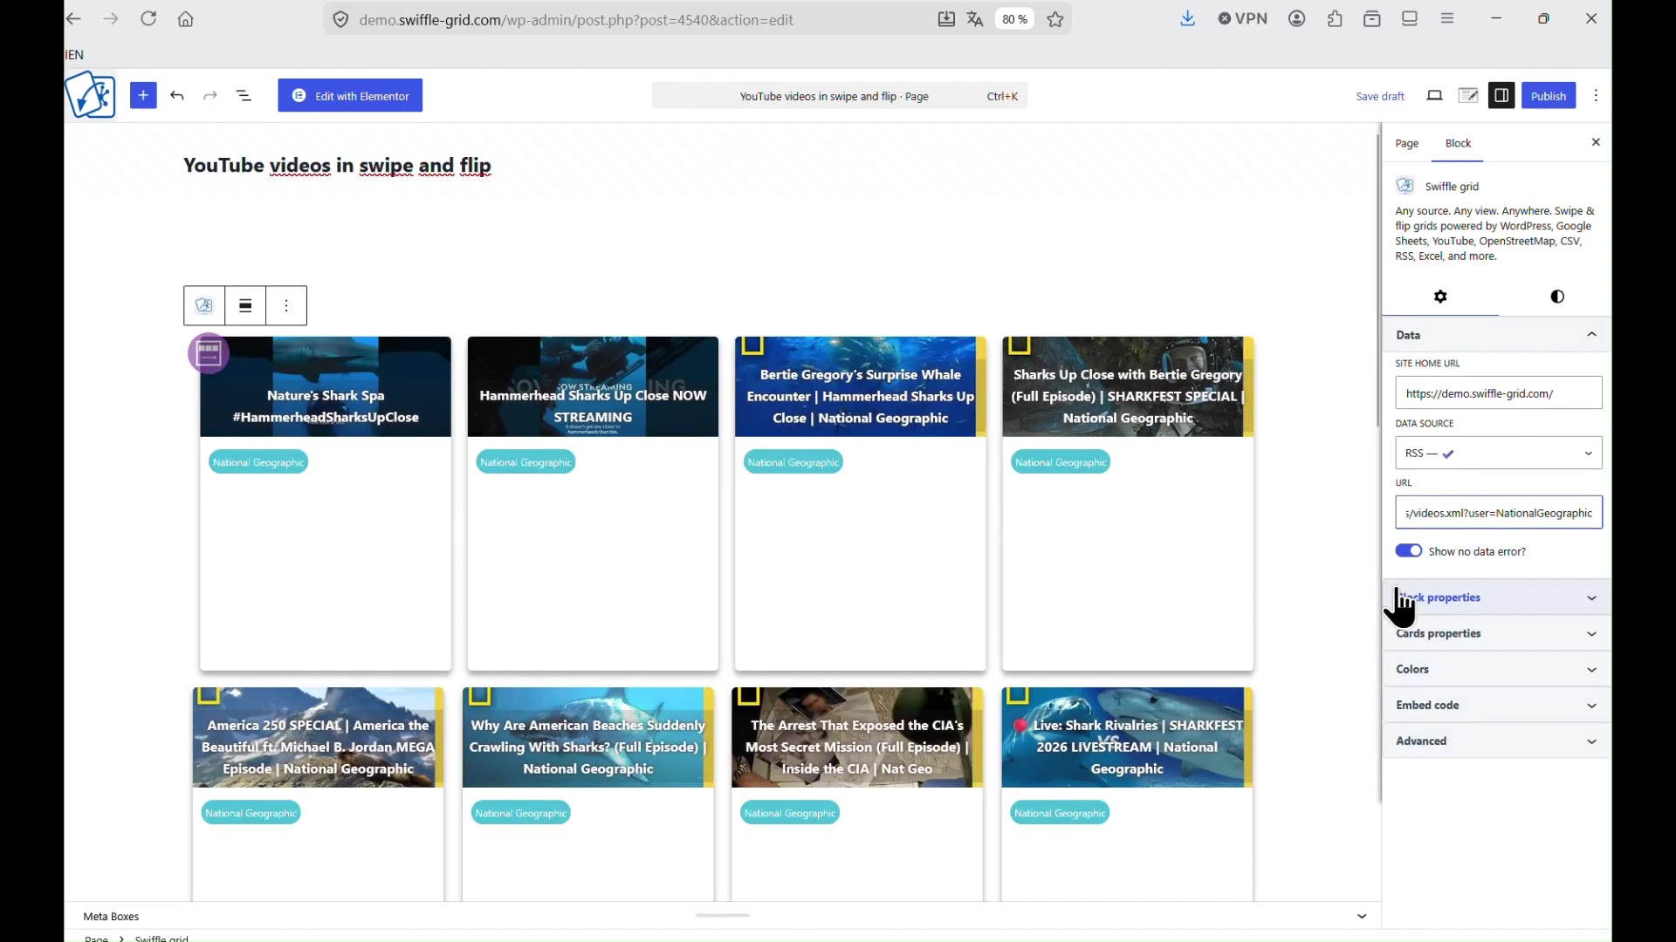
Task: Click the blue block inserter plus button
Action: pyautogui.click(x=143, y=95)
